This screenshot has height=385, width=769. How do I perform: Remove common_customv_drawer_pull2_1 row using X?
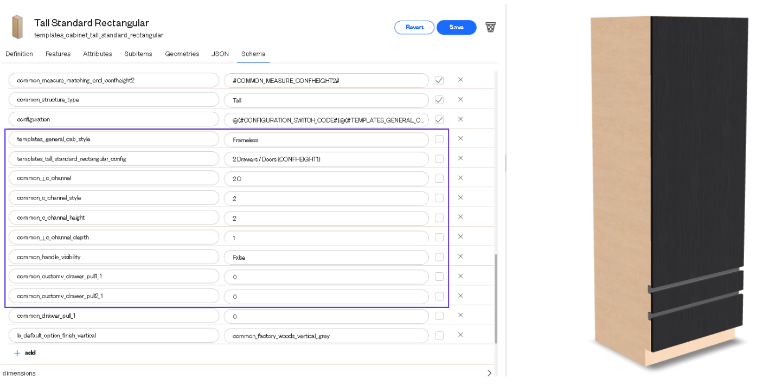[x=460, y=296]
